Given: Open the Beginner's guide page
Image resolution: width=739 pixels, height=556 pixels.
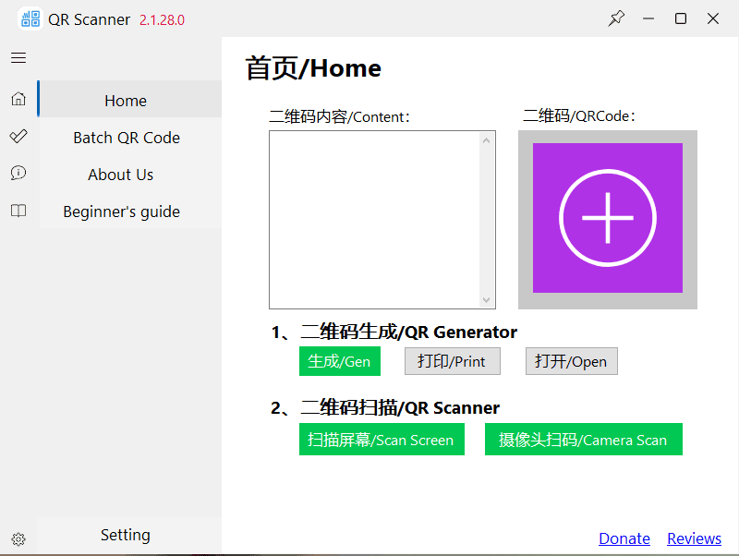Looking at the screenshot, I should coord(130,212).
